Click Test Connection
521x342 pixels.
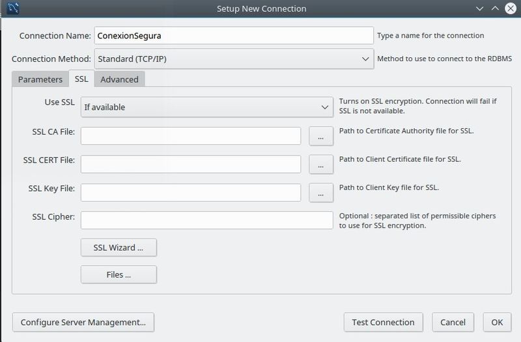[383, 322]
